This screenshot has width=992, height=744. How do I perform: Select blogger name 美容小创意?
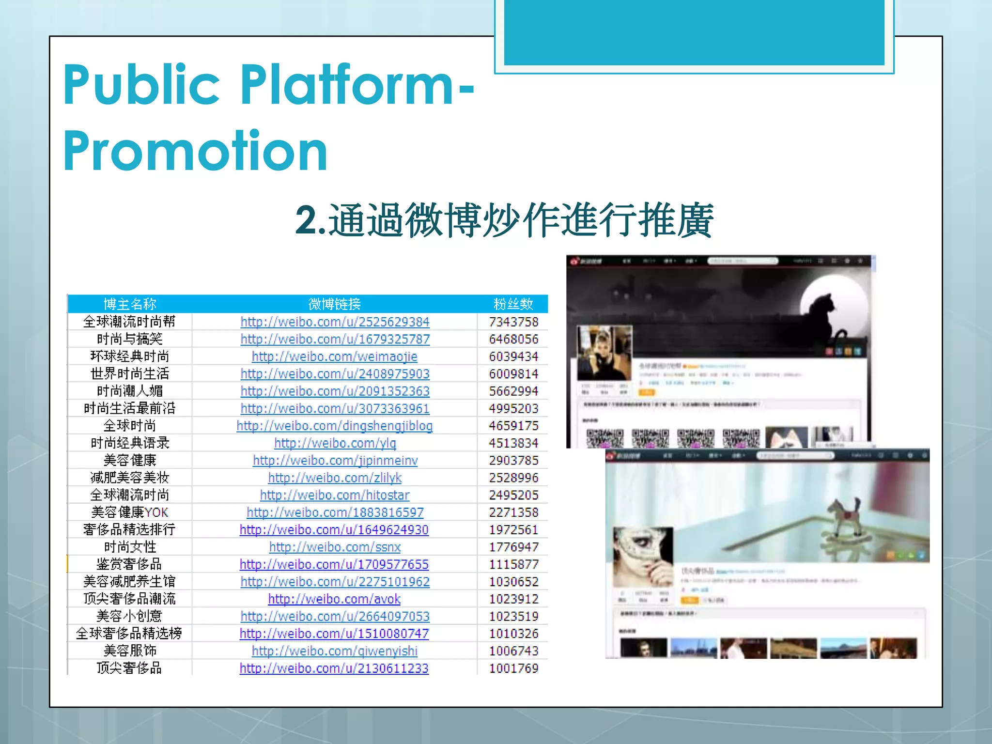pos(129,617)
